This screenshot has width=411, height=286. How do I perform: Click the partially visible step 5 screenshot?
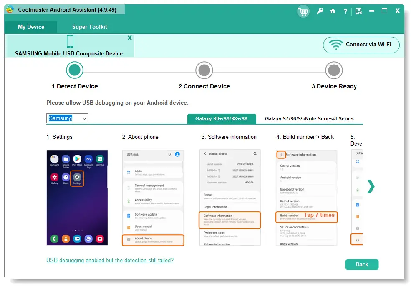coord(357,198)
